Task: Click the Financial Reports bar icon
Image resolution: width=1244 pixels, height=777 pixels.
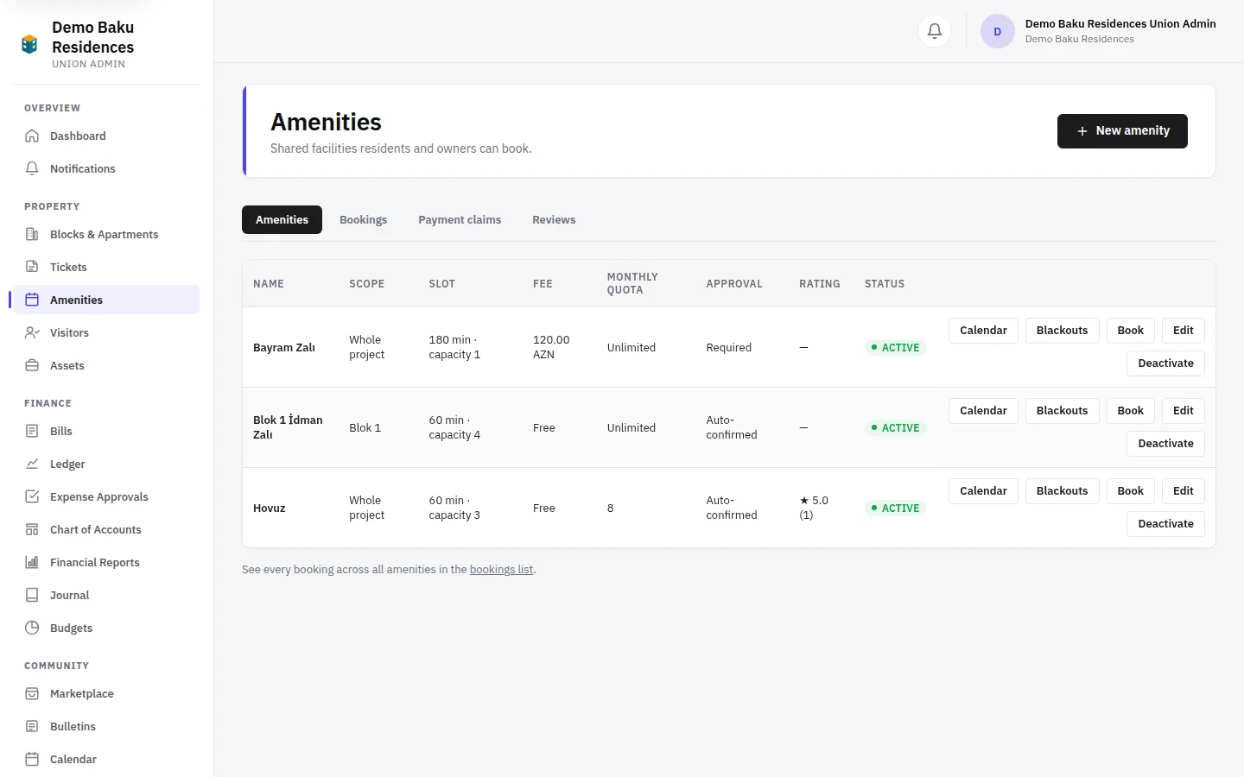Action: (x=32, y=562)
